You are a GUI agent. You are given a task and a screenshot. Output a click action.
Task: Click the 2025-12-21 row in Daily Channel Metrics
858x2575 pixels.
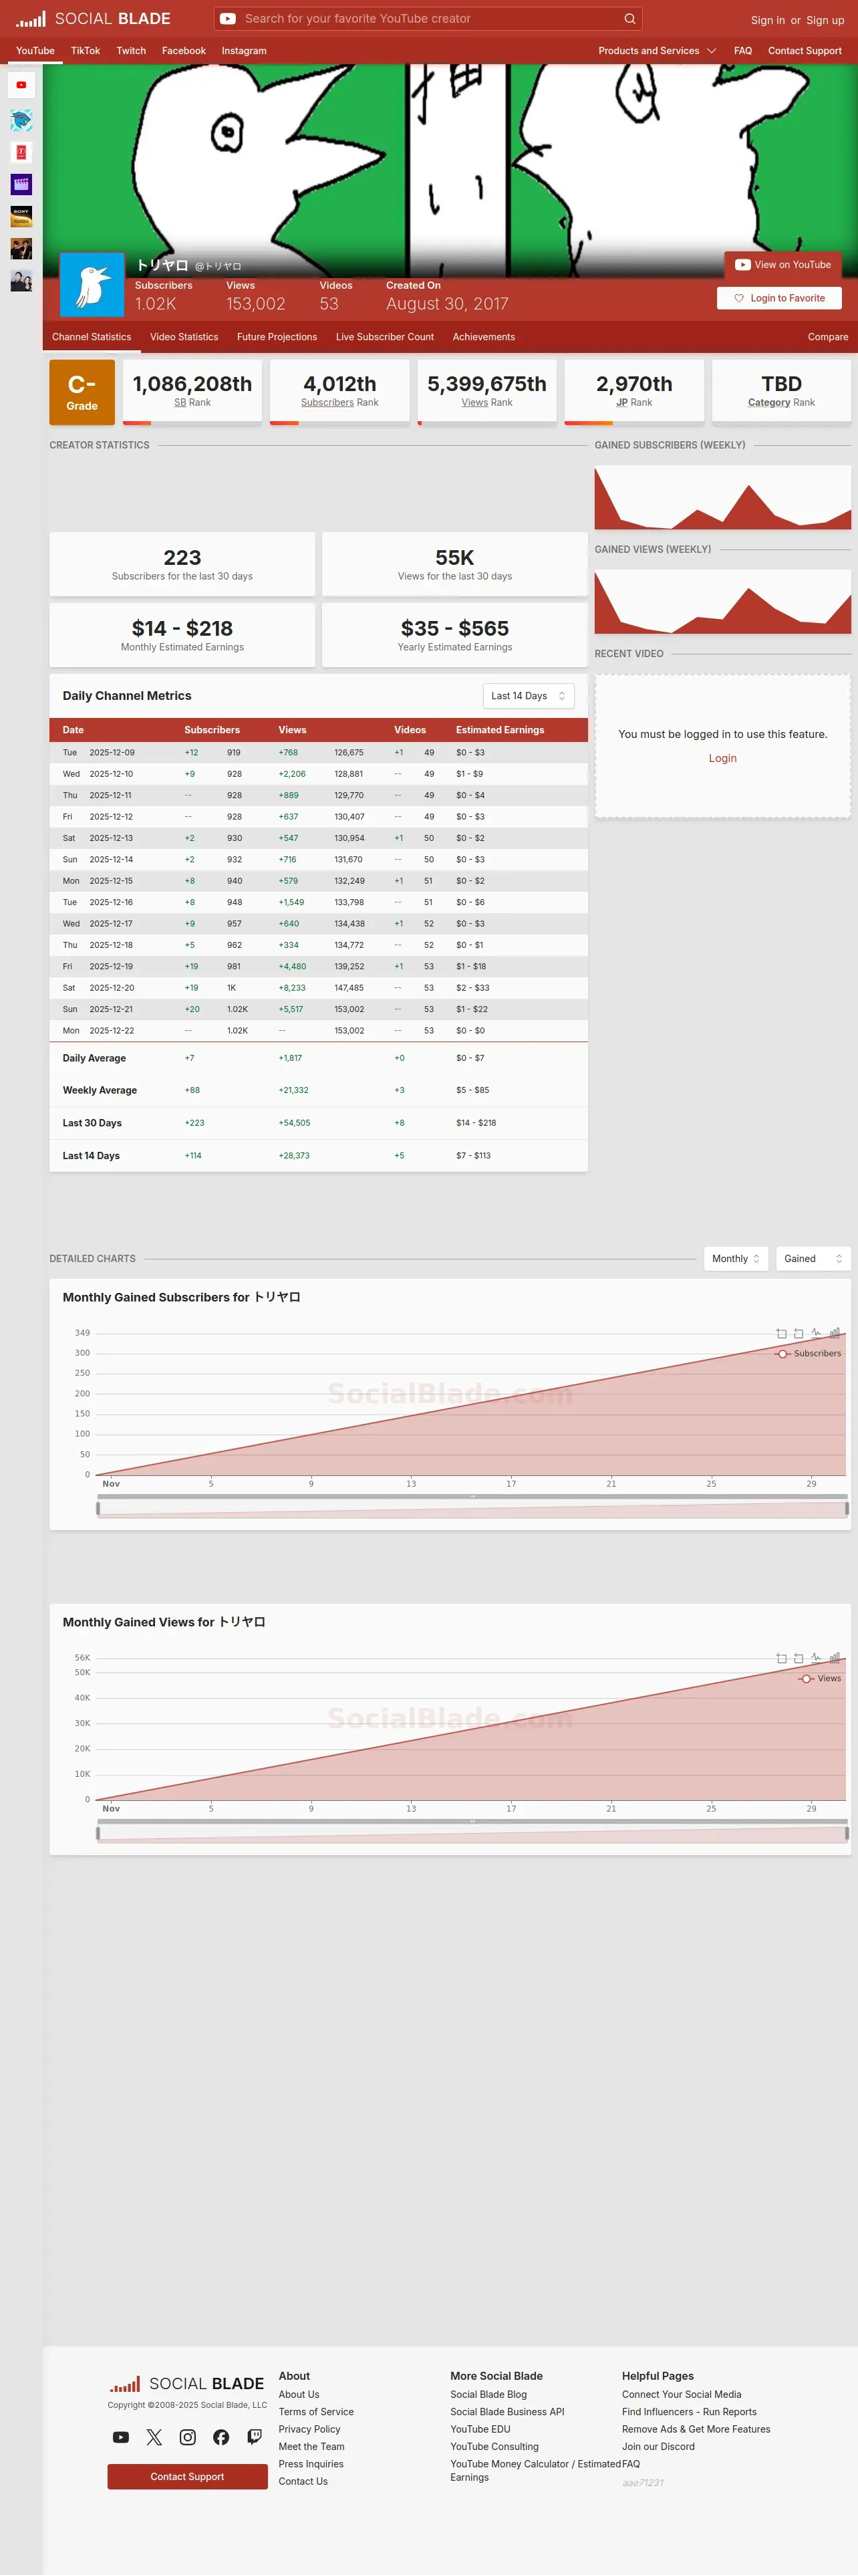319,1009
